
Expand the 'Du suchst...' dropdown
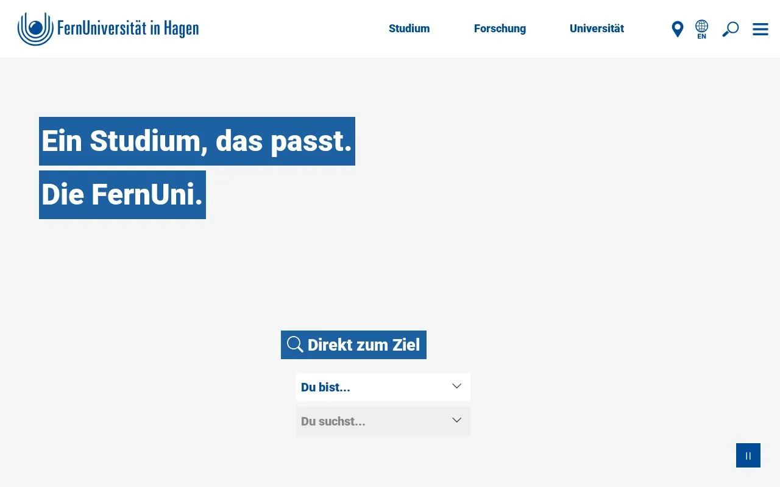tap(383, 421)
